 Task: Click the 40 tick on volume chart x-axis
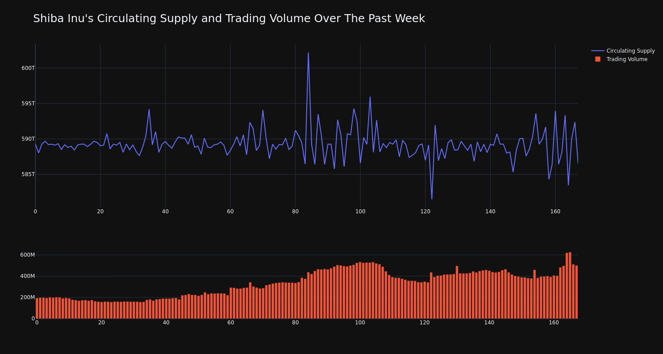click(x=166, y=323)
